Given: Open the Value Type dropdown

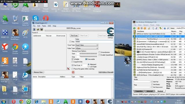Looking at the screenshot, I should (x=87, y=48).
